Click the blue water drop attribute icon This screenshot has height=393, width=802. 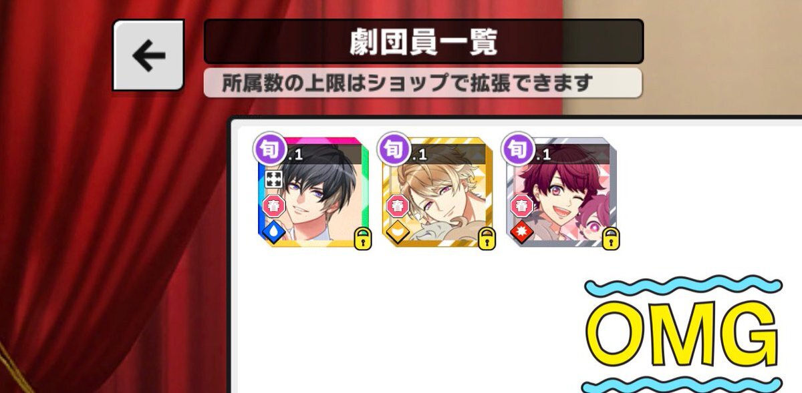273,232
